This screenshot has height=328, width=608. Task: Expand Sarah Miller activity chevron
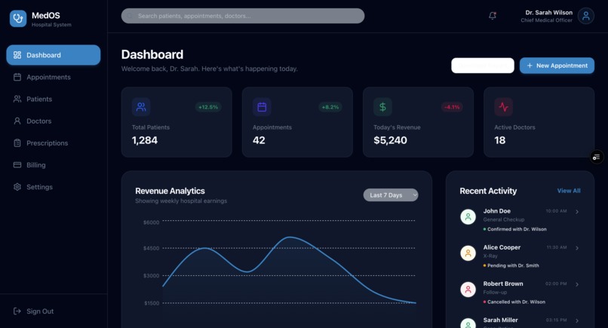click(x=577, y=320)
